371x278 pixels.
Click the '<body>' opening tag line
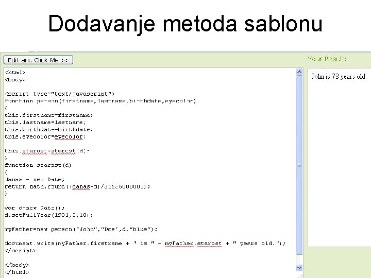coord(15,80)
